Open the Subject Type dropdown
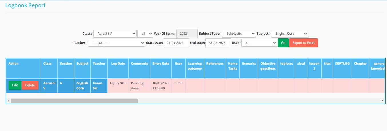 239,34
